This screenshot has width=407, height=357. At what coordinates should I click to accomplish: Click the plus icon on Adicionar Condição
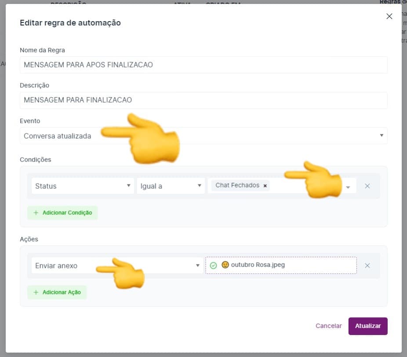click(x=36, y=213)
